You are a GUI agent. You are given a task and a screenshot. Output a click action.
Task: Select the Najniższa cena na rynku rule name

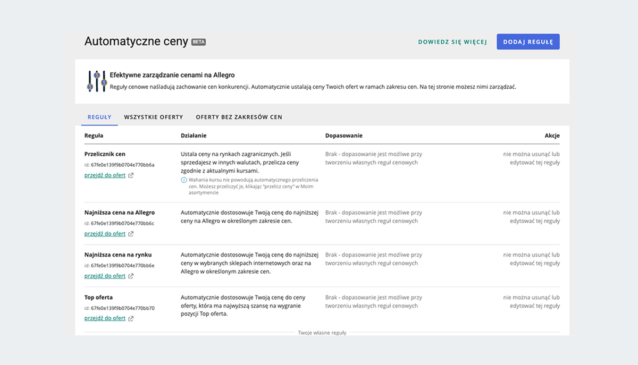[x=118, y=255]
